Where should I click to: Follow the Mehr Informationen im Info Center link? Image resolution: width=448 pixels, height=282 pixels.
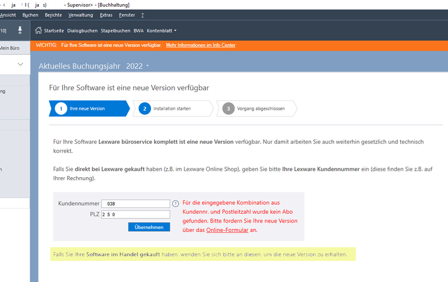click(x=201, y=45)
